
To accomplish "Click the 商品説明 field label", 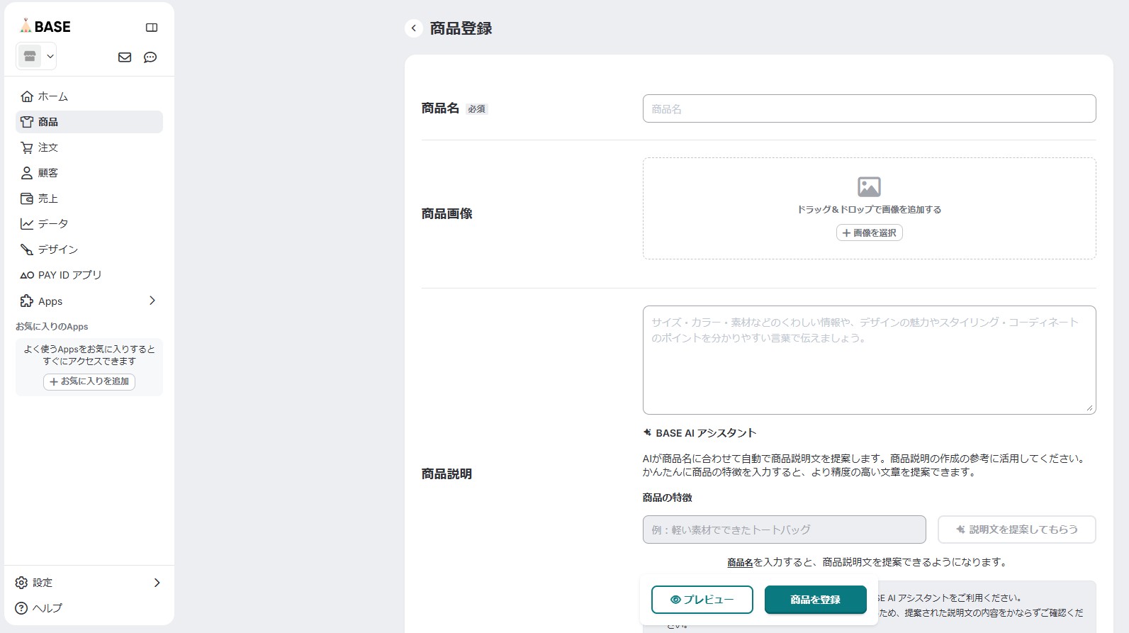I will coord(446,474).
